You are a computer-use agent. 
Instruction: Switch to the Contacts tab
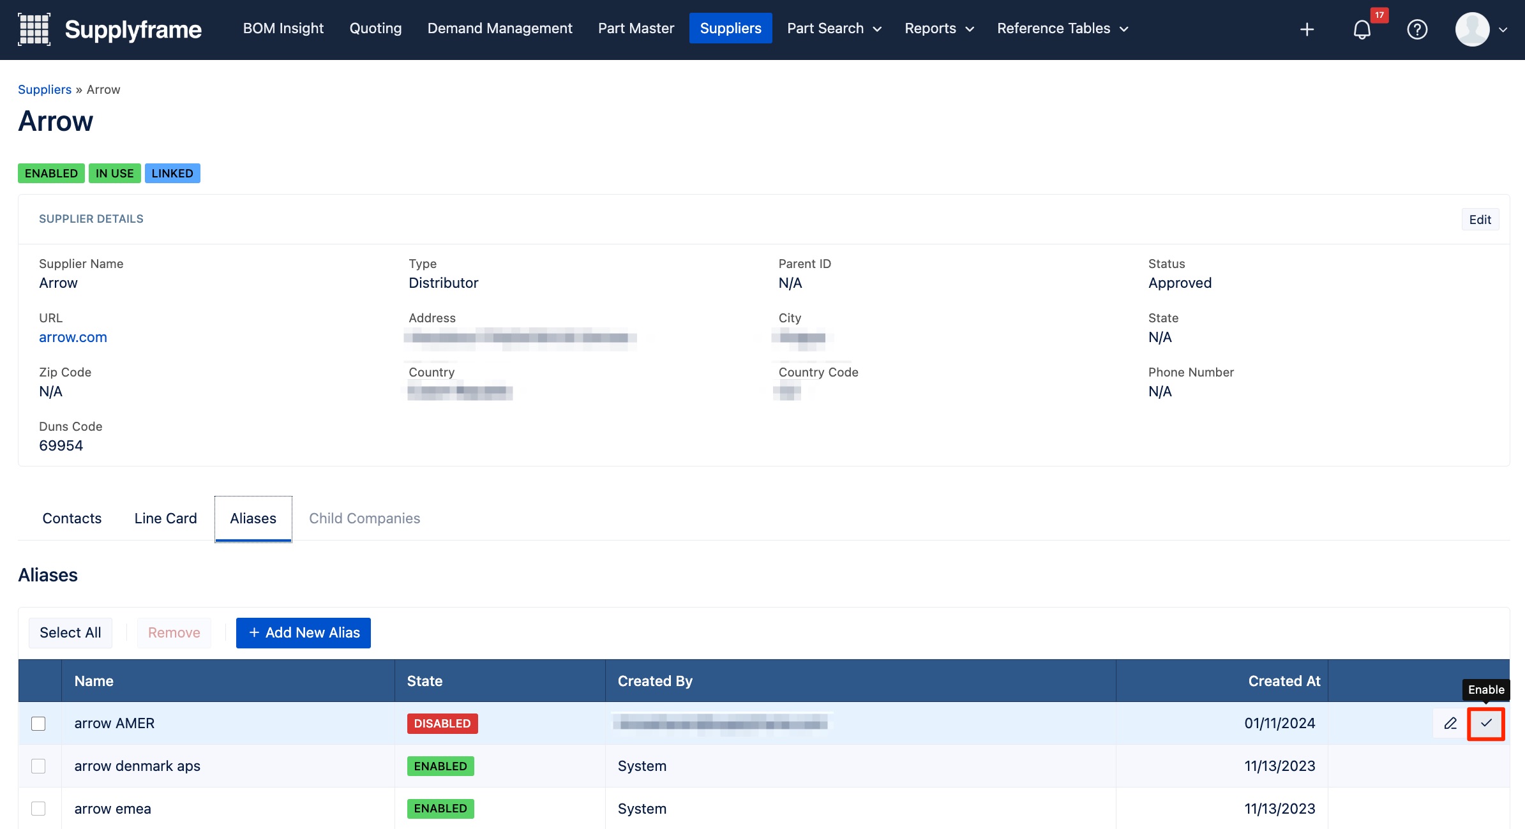[72, 518]
